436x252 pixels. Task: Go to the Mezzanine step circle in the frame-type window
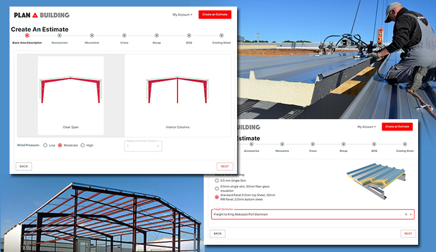click(x=92, y=35)
